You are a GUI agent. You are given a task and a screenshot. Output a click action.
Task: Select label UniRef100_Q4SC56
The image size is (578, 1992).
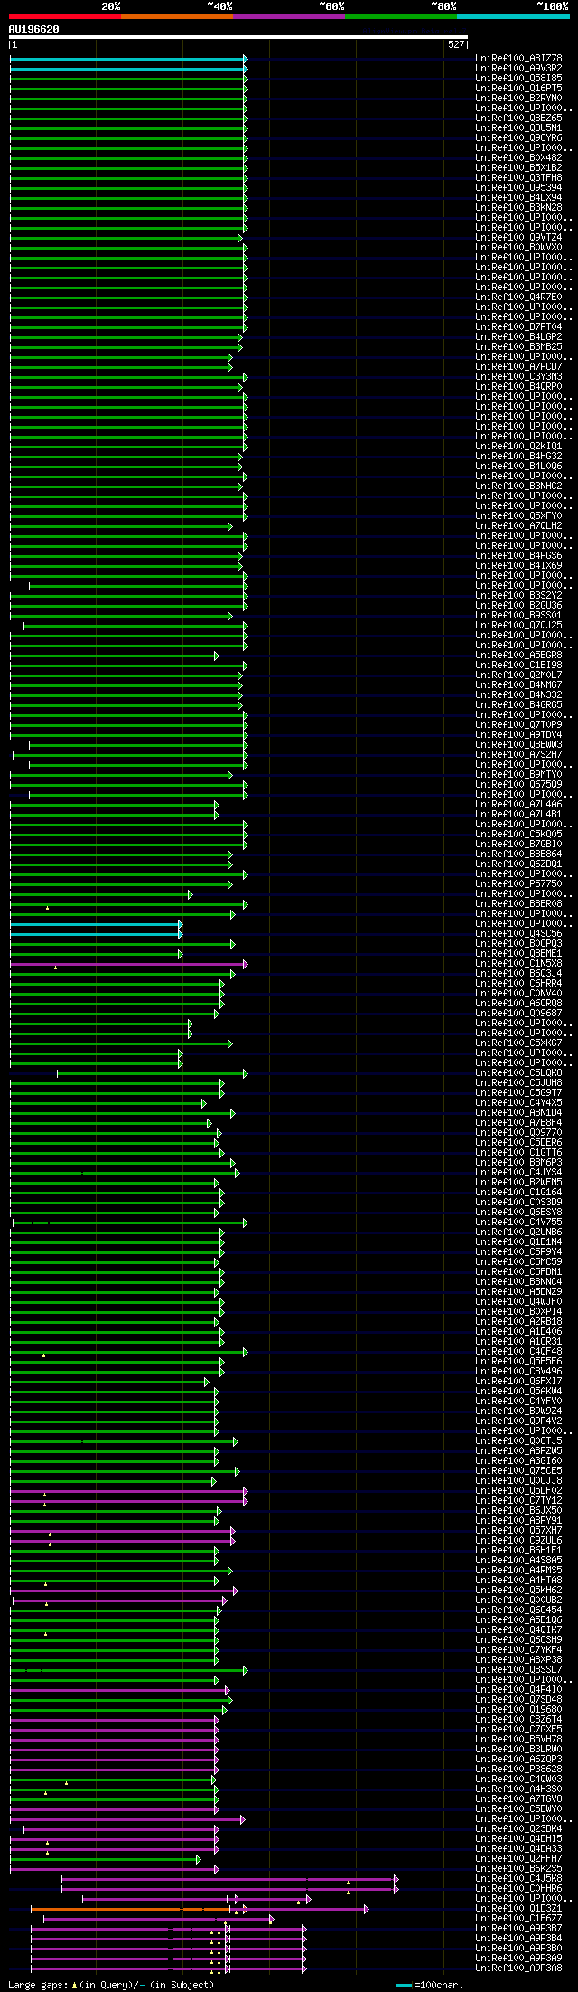coord(518,933)
